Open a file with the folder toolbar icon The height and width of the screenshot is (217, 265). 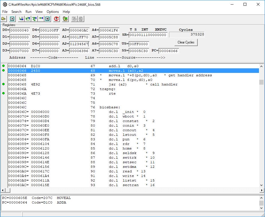tap(3, 19)
